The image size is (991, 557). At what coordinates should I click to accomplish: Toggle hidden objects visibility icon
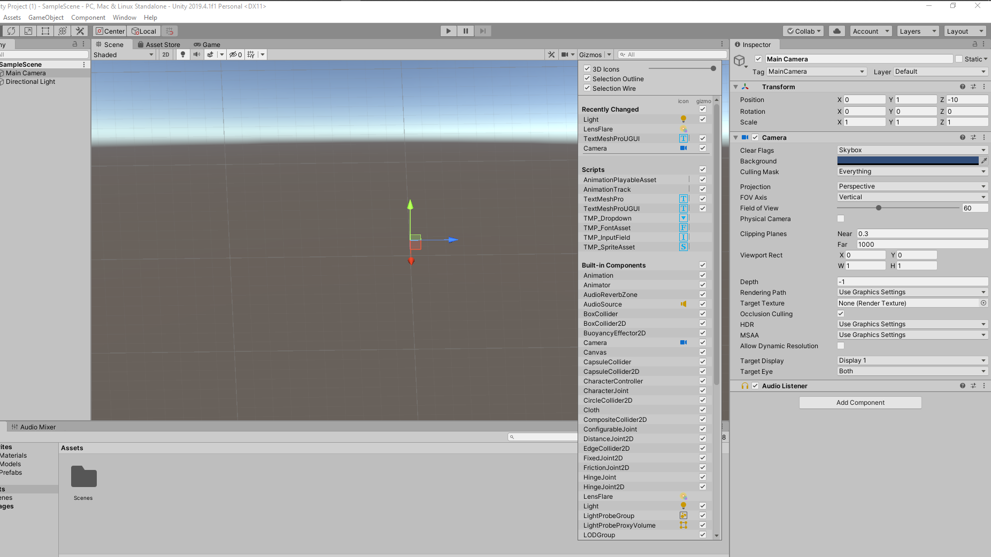tap(235, 54)
